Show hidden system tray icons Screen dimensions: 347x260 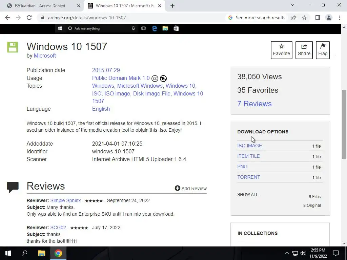[287, 253]
